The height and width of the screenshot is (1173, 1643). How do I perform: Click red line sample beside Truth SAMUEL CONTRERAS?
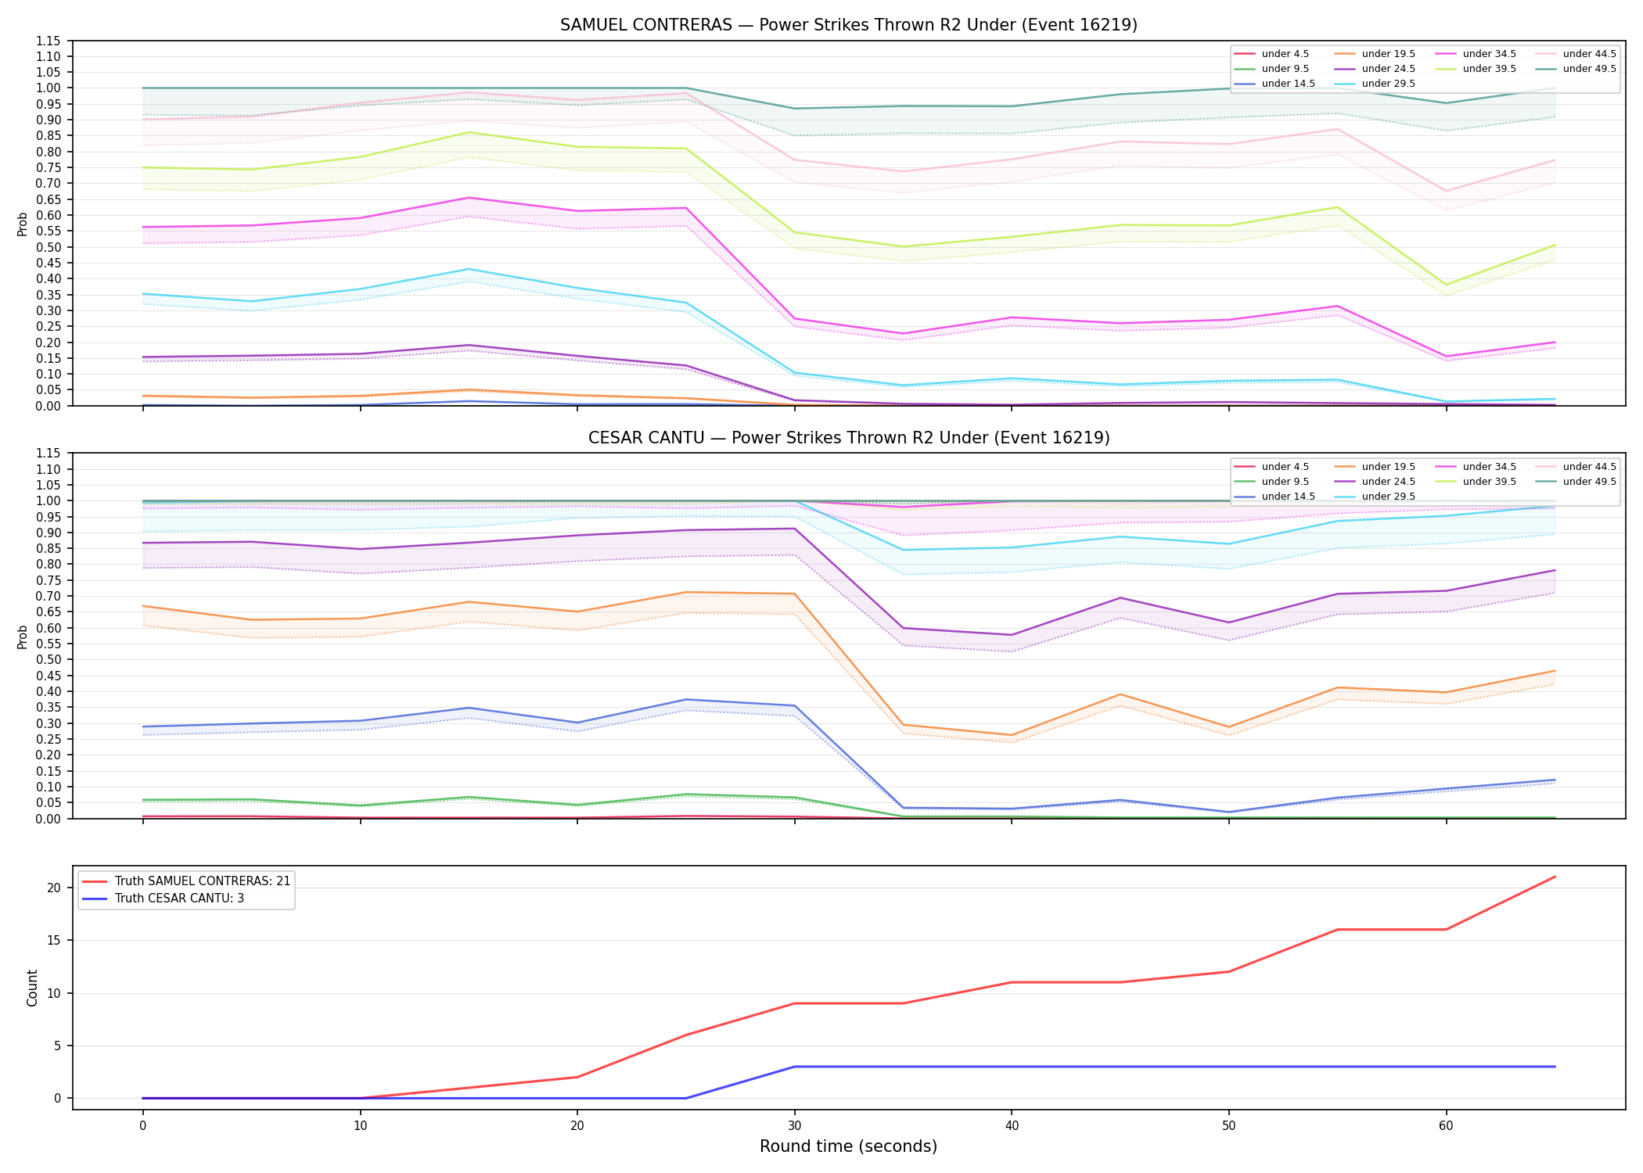pyautogui.click(x=94, y=881)
